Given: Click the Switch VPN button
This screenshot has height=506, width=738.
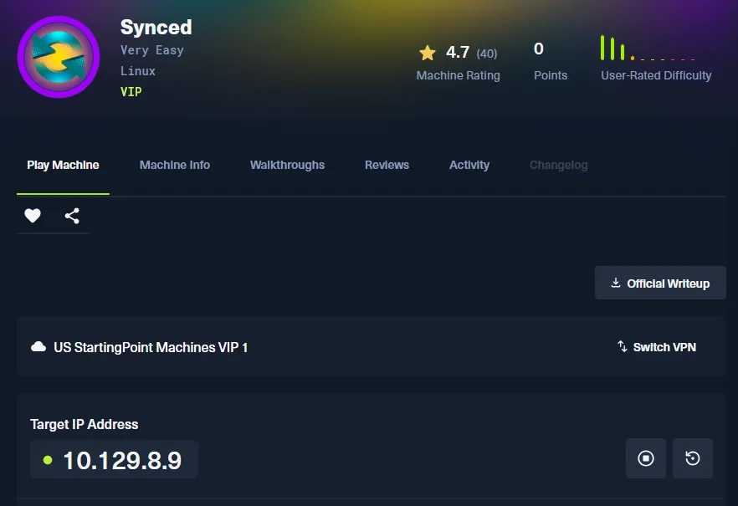Looking at the screenshot, I should pyautogui.click(x=657, y=347).
